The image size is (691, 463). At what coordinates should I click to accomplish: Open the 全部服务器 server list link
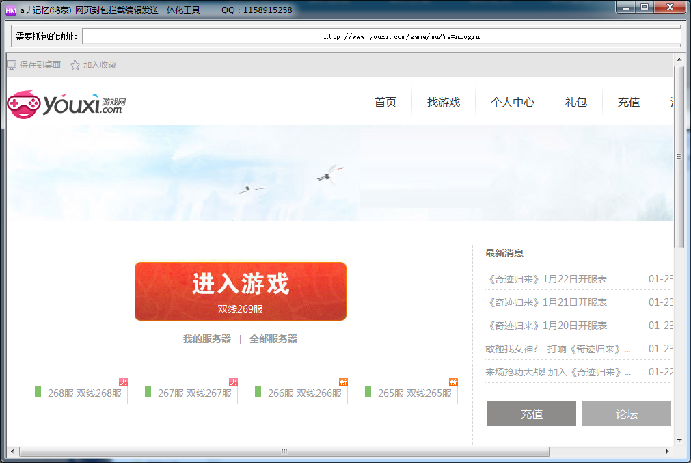pos(273,339)
